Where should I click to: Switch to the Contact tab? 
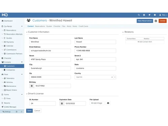(x=31, y=26)
